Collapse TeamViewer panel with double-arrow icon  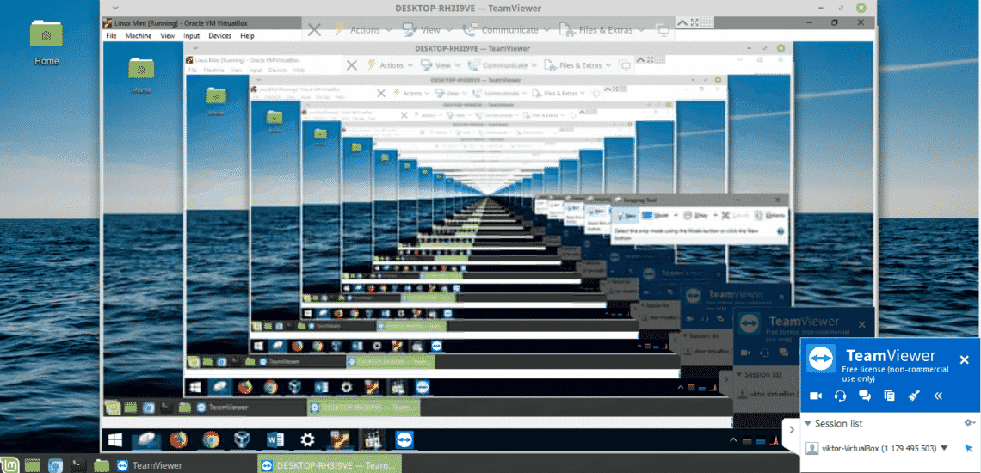click(938, 396)
